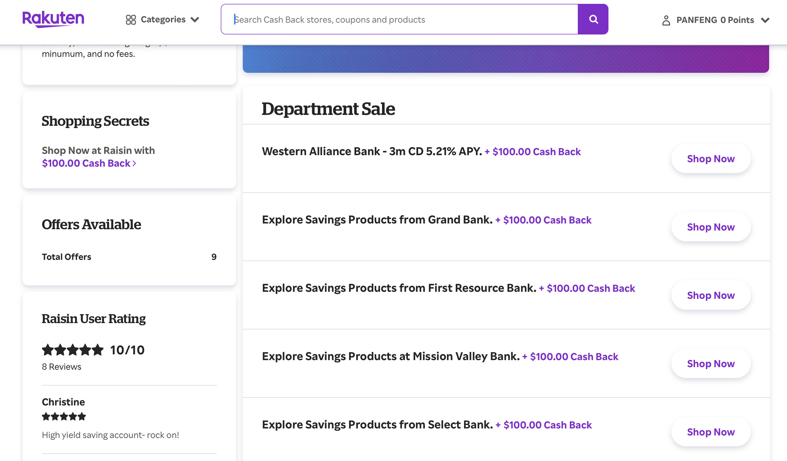This screenshot has height=461, width=787.
Task: Expand the Categories dropdown chevron
Action: [x=195, y=20]
